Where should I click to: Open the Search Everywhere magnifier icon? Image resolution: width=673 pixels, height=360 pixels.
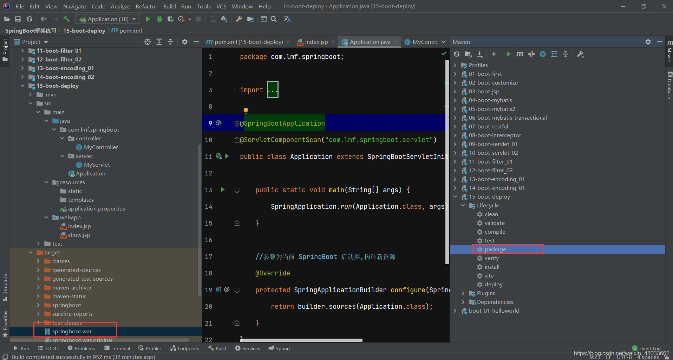pos(274,19)
